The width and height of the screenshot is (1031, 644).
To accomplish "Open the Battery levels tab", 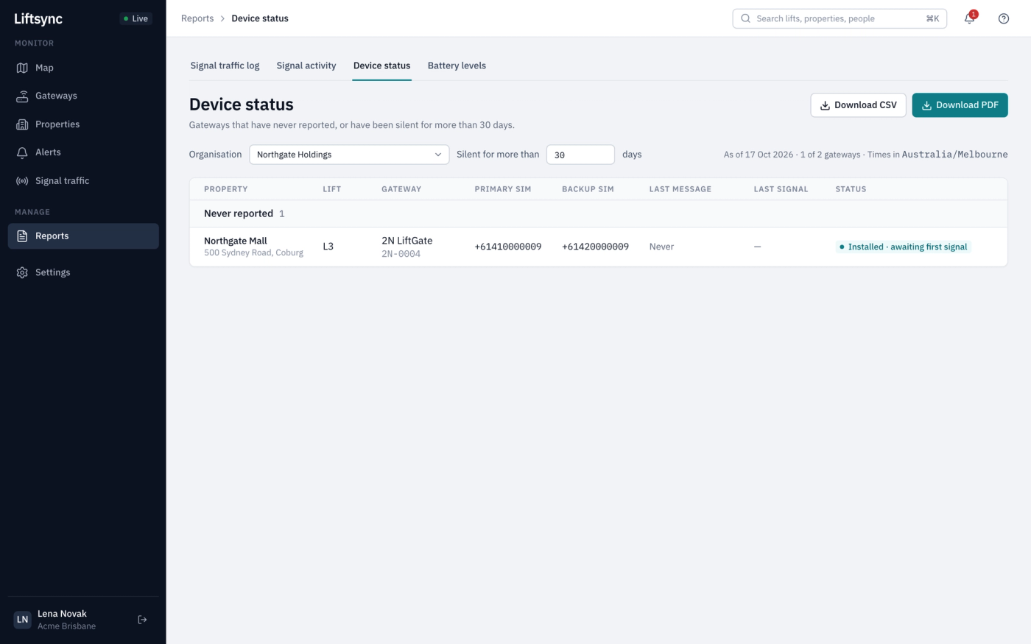I will (x=457, y=66).
